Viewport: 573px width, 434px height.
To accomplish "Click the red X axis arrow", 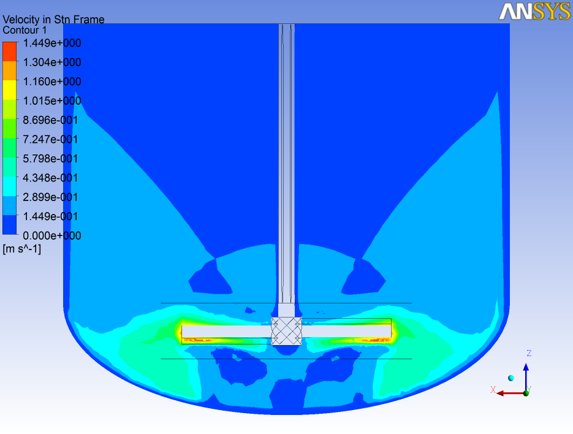I will point(509,393).
